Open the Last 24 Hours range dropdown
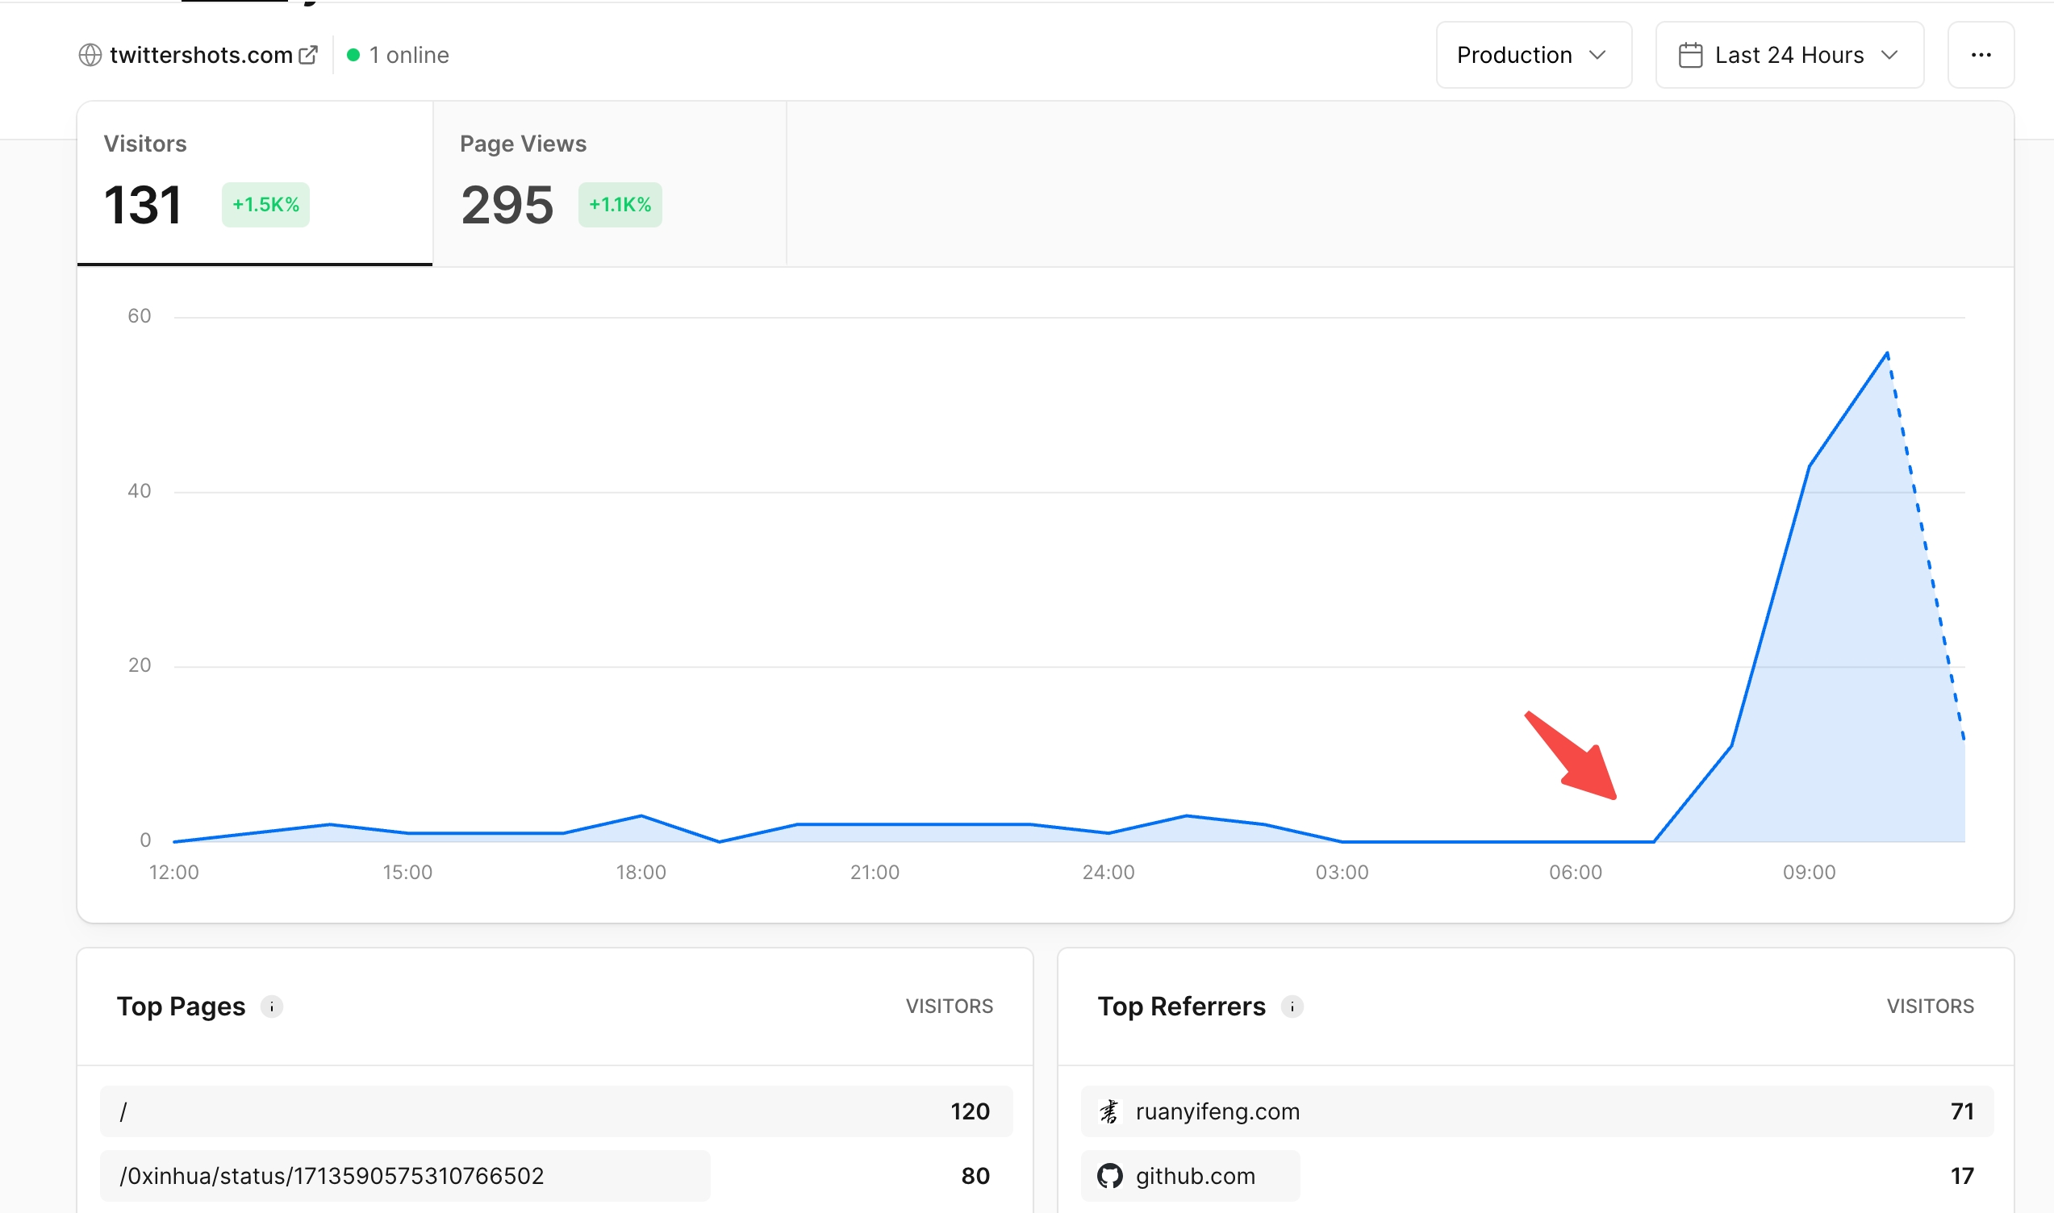This screenshot has width=2054, height=1213. pos(1789,55)
